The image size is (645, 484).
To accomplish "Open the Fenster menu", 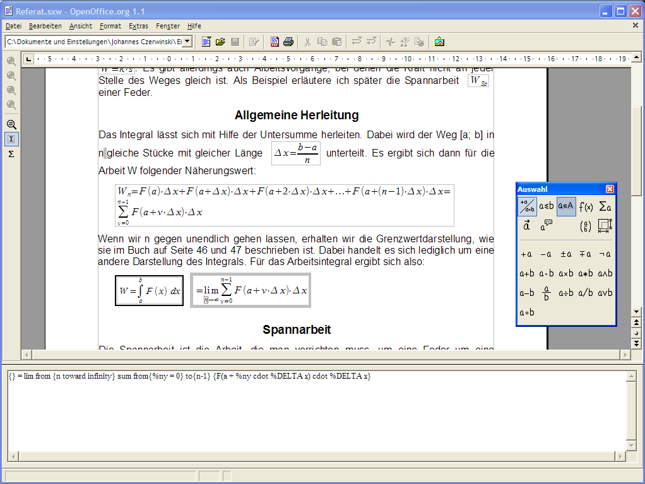I will coord(168,26).
